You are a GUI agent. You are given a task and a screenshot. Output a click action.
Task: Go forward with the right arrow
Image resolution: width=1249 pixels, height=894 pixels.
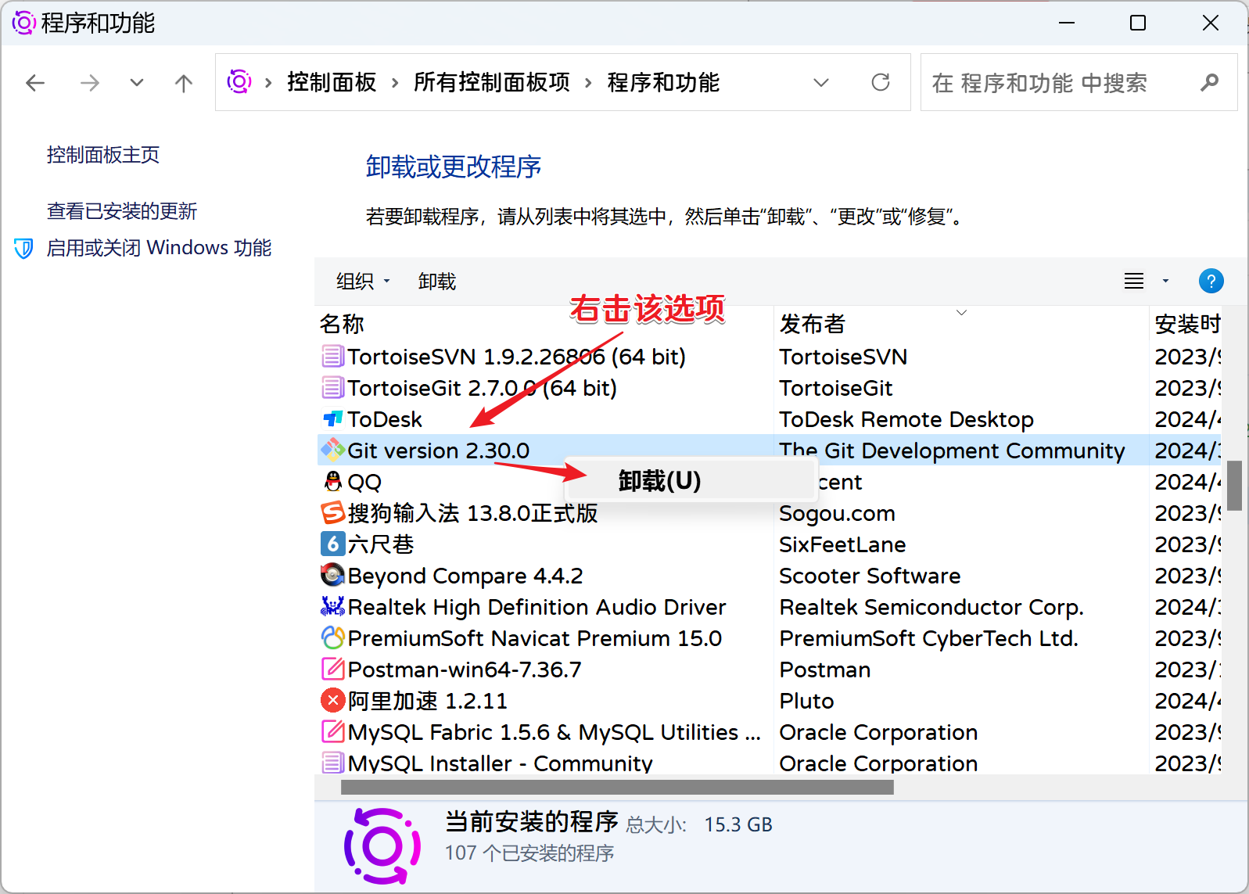click(x=90, y=83)
